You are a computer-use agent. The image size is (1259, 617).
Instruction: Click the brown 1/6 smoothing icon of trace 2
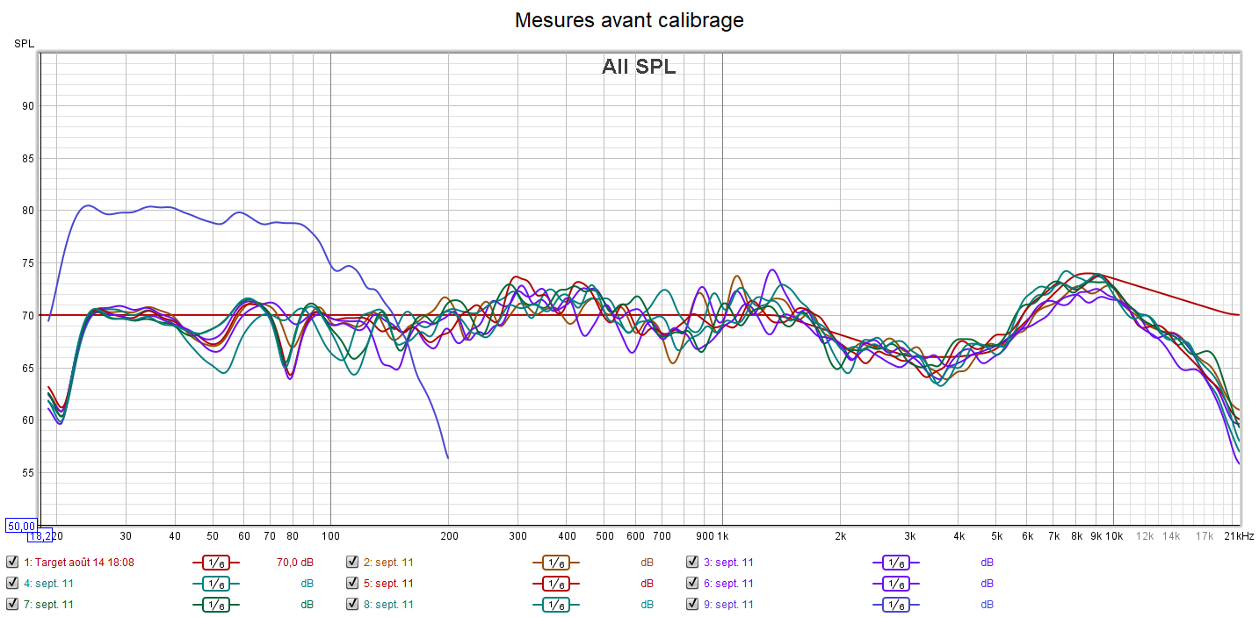point(555,563)
